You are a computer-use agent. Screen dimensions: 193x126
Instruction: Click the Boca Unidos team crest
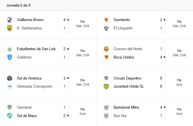pos(106,57)
